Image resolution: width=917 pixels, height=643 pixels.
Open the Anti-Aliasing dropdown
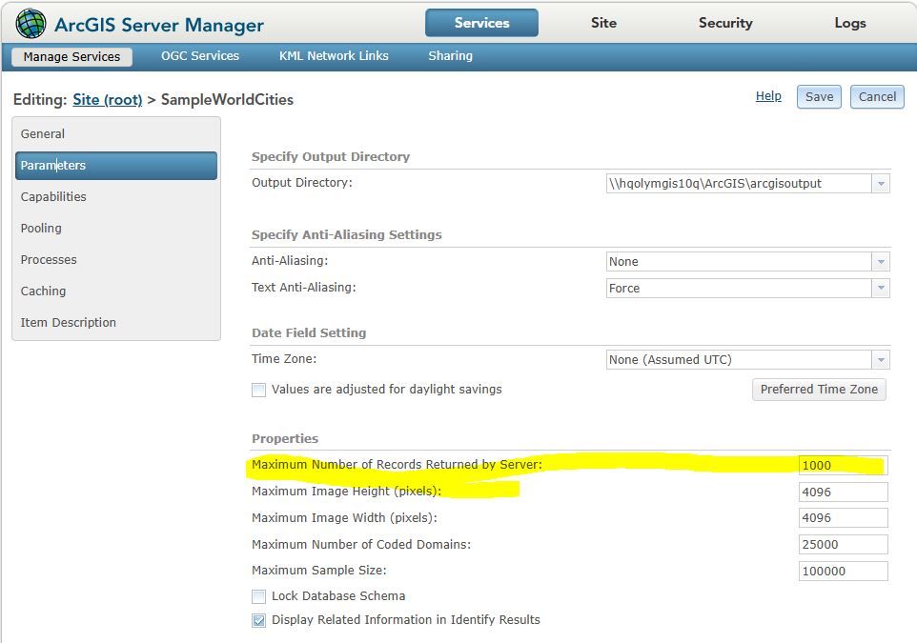881,261
